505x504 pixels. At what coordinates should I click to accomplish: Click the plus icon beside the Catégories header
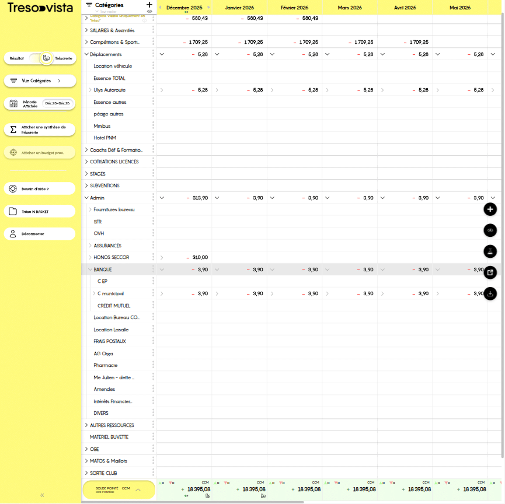point(149,5)
